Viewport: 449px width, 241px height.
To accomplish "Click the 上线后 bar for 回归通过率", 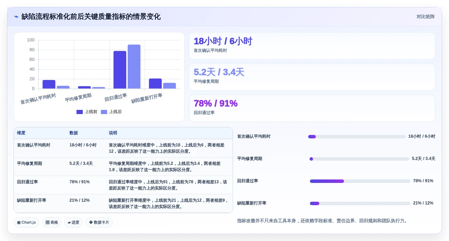I will coord(134,67).
